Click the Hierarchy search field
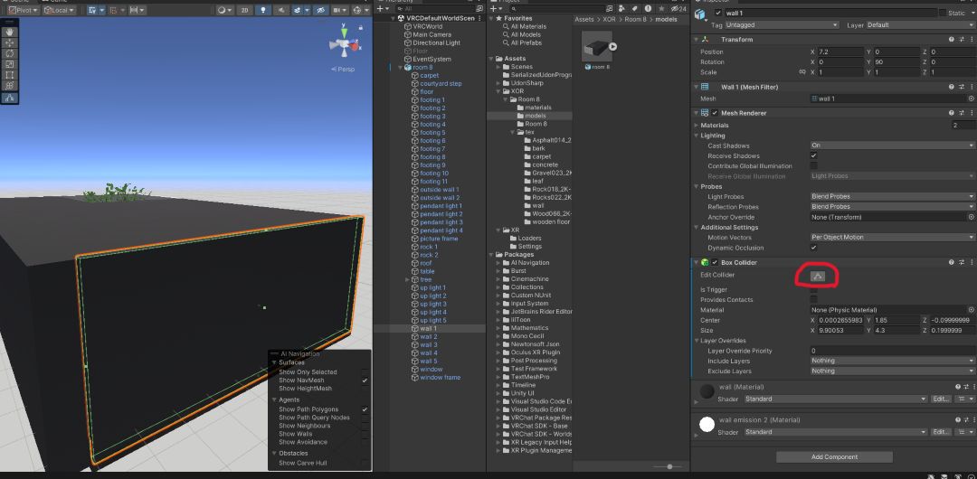The image size is (977, 479). (x=433, y=9)
